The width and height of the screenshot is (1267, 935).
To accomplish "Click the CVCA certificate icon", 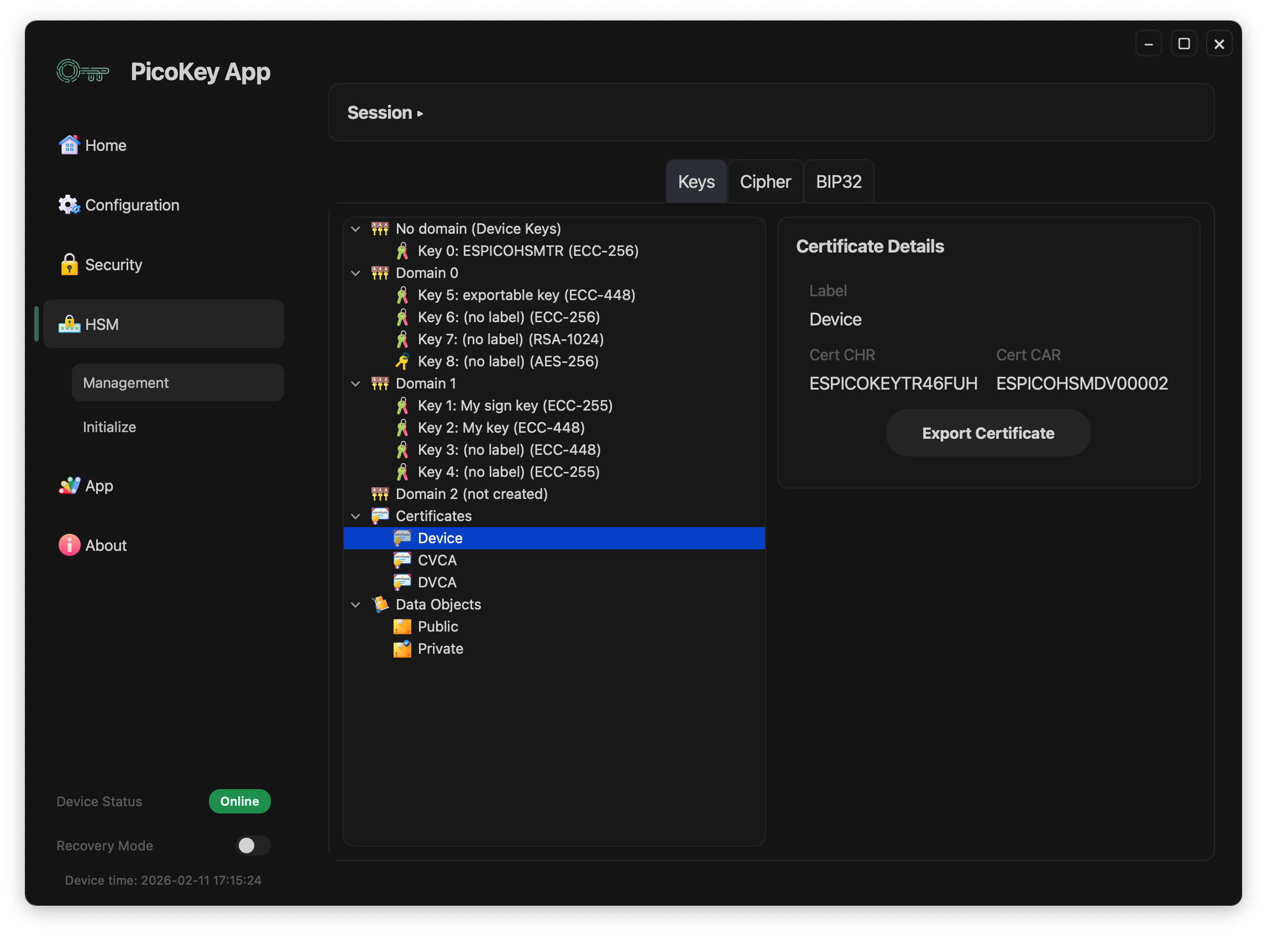I will 402,560.
